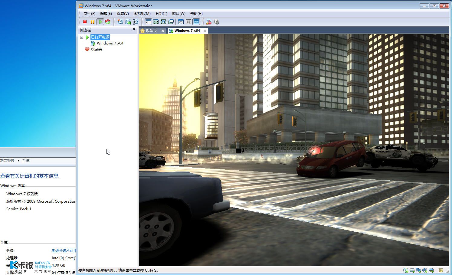Open the snapshot manager icon

click(x=136, y=22)
